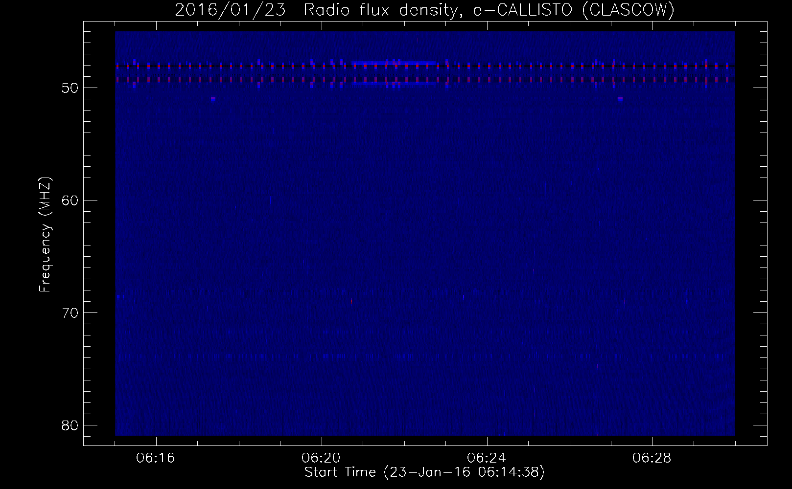Click the 50 frequency tick label

click(70, 88)
